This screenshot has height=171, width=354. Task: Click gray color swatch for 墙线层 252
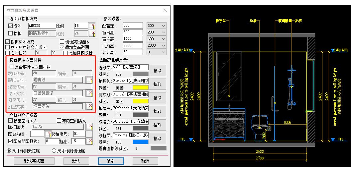coord(140,74)
